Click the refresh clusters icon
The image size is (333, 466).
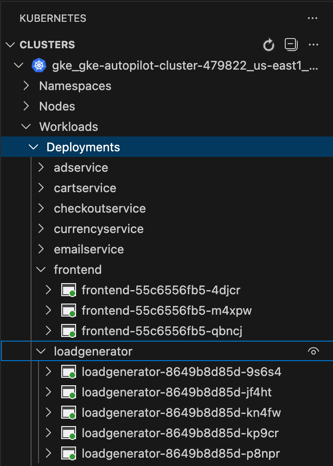point(269,45)
